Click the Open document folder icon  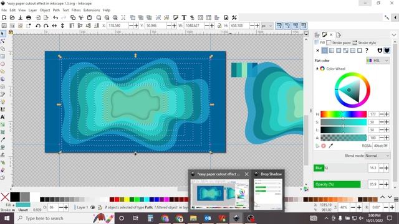12,17
